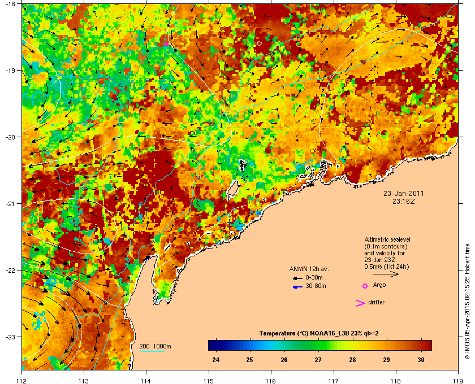
Task: Click the magenta Argo circle in the legend
Action: [x=365, y=286]
